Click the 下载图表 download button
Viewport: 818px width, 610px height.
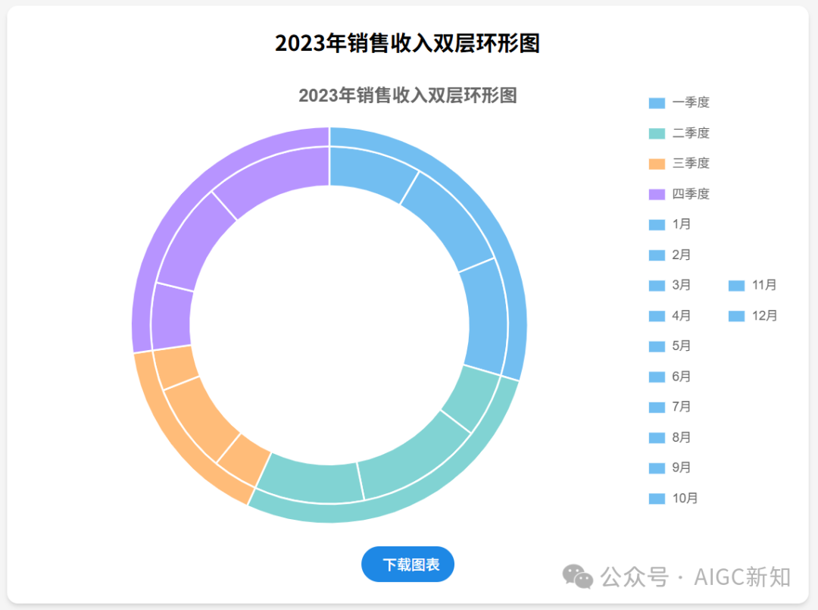407,564
